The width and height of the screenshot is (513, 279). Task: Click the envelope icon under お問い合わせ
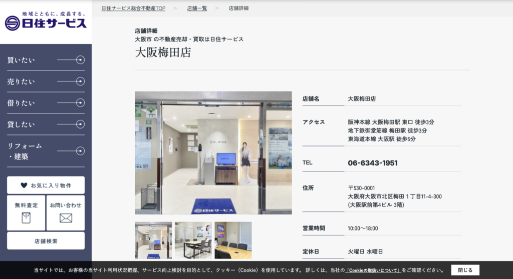point(66,218)
